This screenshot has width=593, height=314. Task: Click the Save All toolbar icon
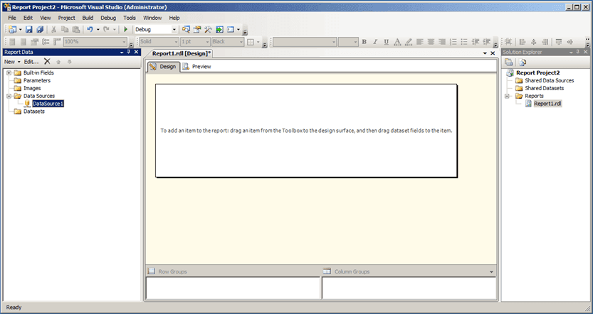[40, 29]
